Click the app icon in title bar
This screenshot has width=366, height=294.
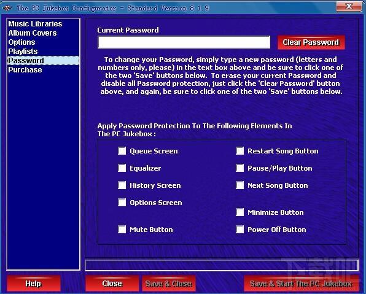[x=7, y=8]
